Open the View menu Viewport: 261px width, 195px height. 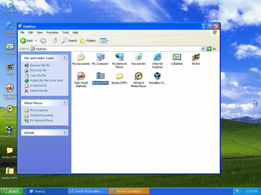40,32
